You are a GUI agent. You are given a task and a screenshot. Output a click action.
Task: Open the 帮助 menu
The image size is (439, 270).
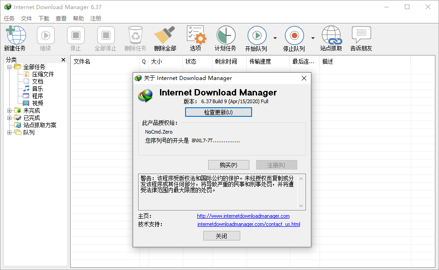tap(78, 19)
